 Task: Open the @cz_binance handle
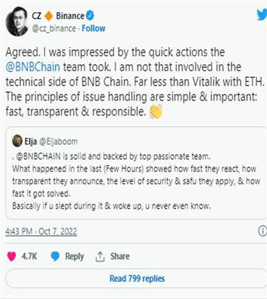pyautogui.click(x=54, y=29)
